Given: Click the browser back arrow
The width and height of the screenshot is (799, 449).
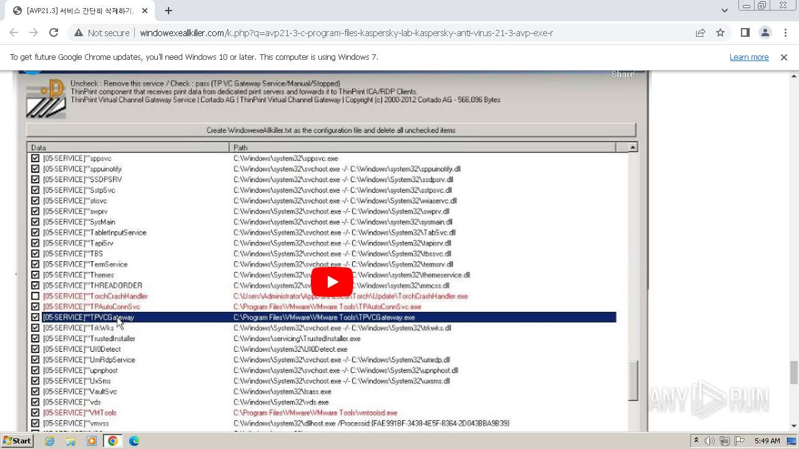Looking at the screenshot, I should (15, 33).
